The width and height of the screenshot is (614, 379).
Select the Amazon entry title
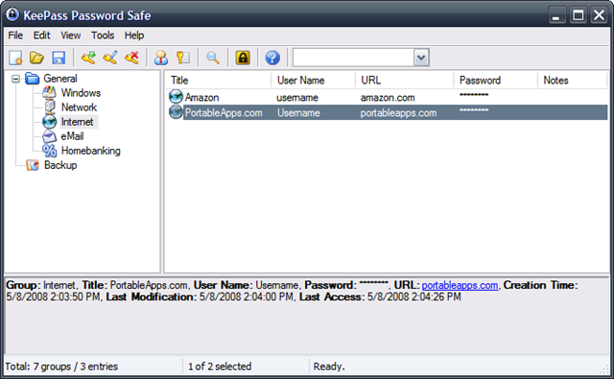pyautogui.click(x=201, y=98)
